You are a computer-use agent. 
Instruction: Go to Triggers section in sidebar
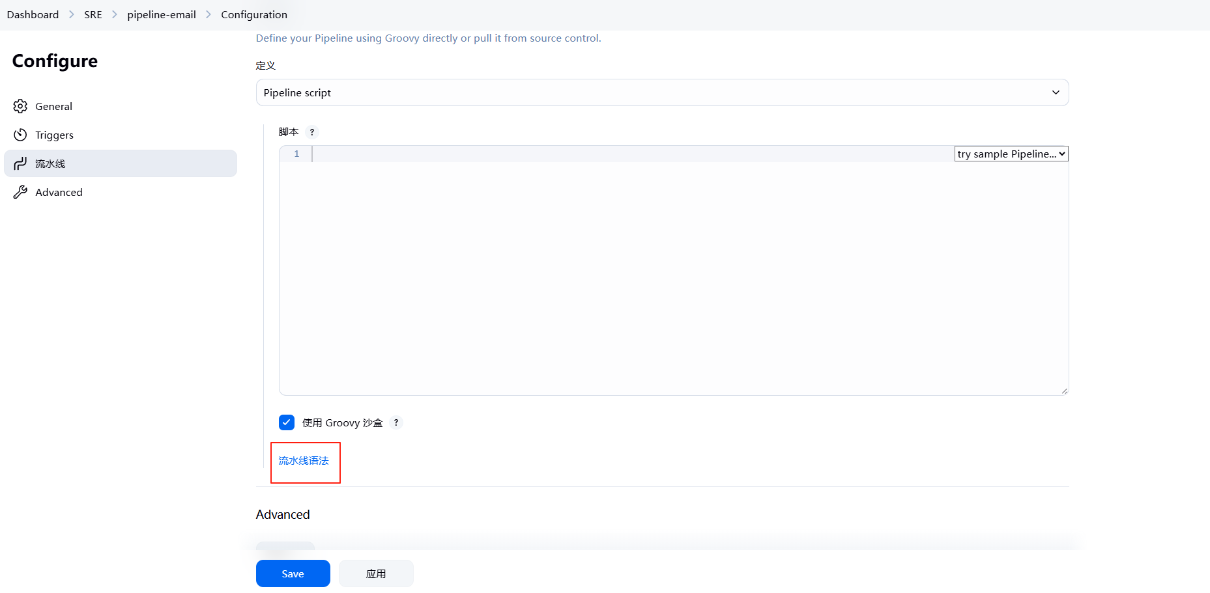coord(54,135)
